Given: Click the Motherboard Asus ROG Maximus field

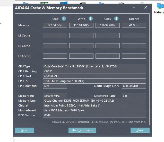Looking at the screenshot, I should pyautogui.click(x=94, y=110).
